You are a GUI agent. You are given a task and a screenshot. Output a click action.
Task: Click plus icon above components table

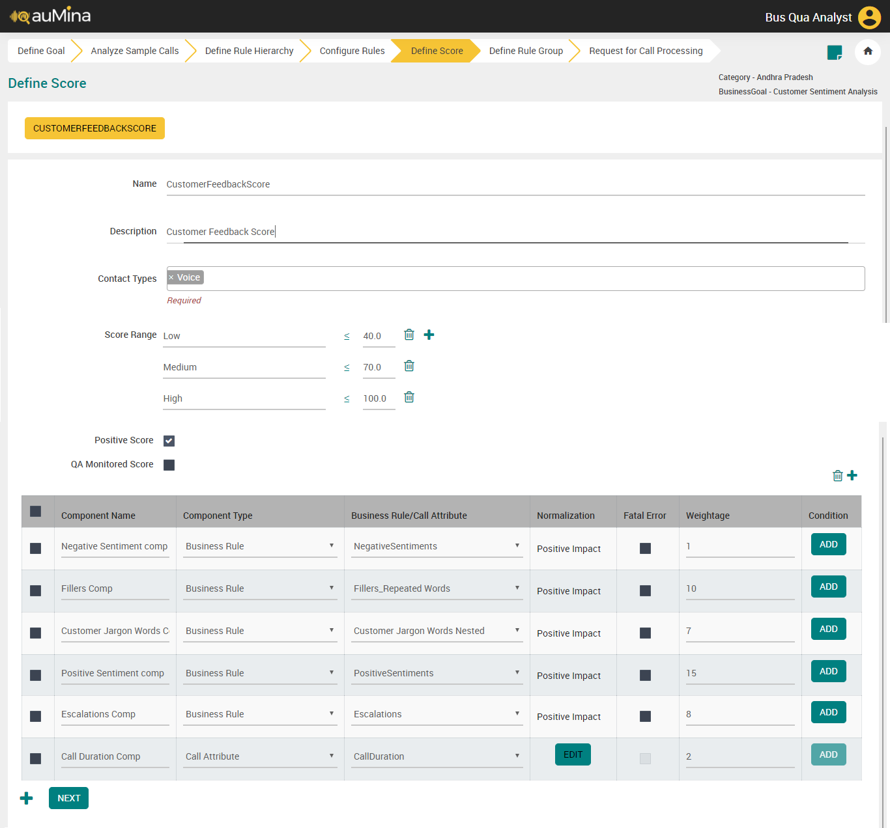852,475
